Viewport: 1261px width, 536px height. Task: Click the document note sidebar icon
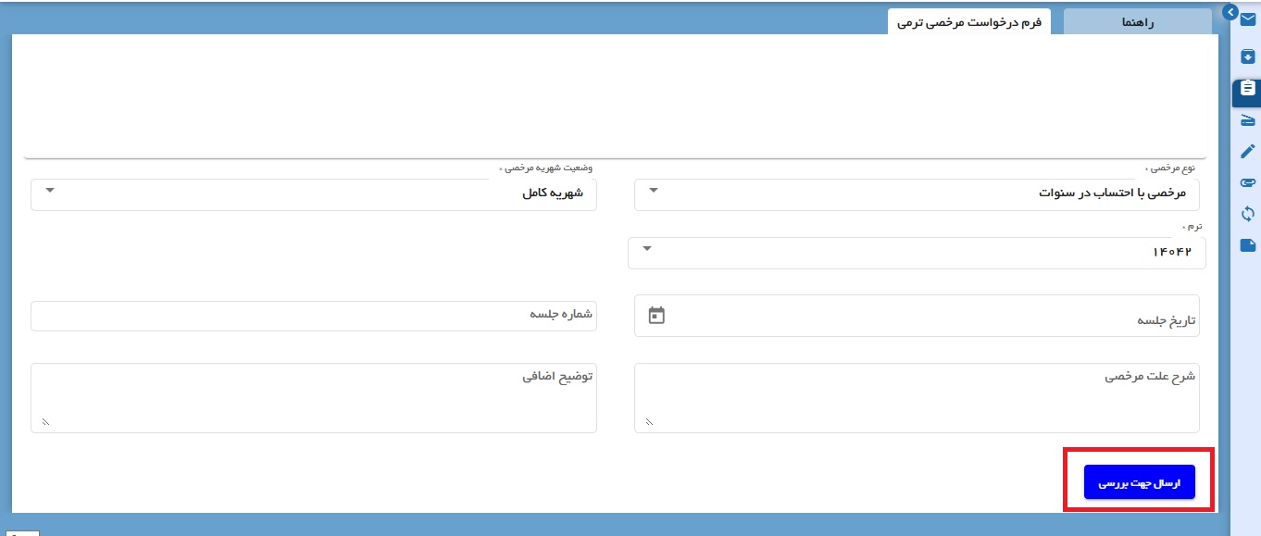pos(1248,245)
